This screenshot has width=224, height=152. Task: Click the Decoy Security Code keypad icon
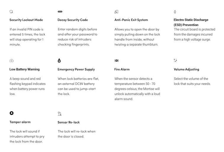(60, 12)
